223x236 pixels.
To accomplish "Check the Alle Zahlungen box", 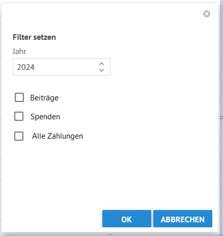I will click(19, 136).
